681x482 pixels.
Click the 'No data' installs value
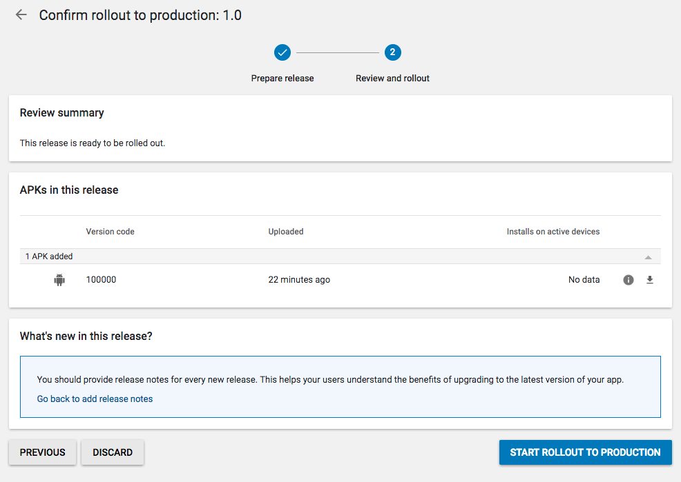584,280
